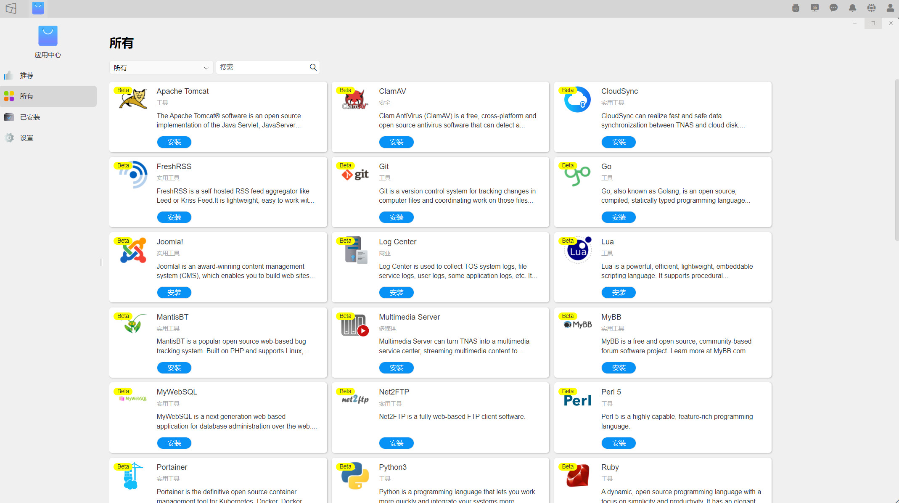The height and width of the screenshot is (503, 899).
Task: Install FreshRSS with 安装 button
Action: click(174, 217)
